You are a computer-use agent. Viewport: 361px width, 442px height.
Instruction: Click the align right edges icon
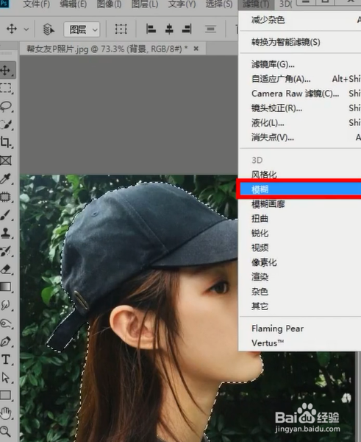pyautogui.click(x=187, y=29)
